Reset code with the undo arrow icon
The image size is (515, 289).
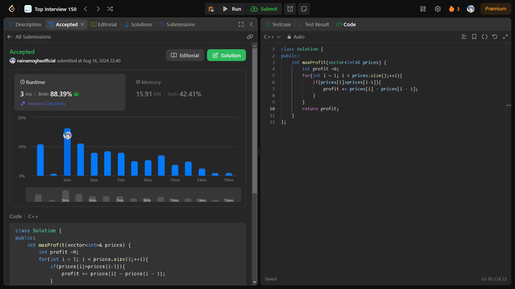click(495, 37)
